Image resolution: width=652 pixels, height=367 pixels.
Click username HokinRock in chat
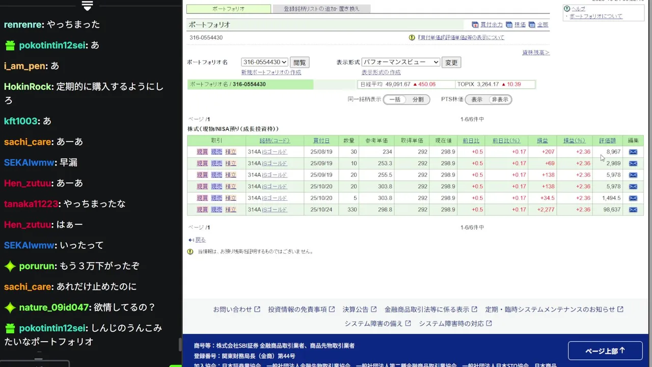(28, 87)
